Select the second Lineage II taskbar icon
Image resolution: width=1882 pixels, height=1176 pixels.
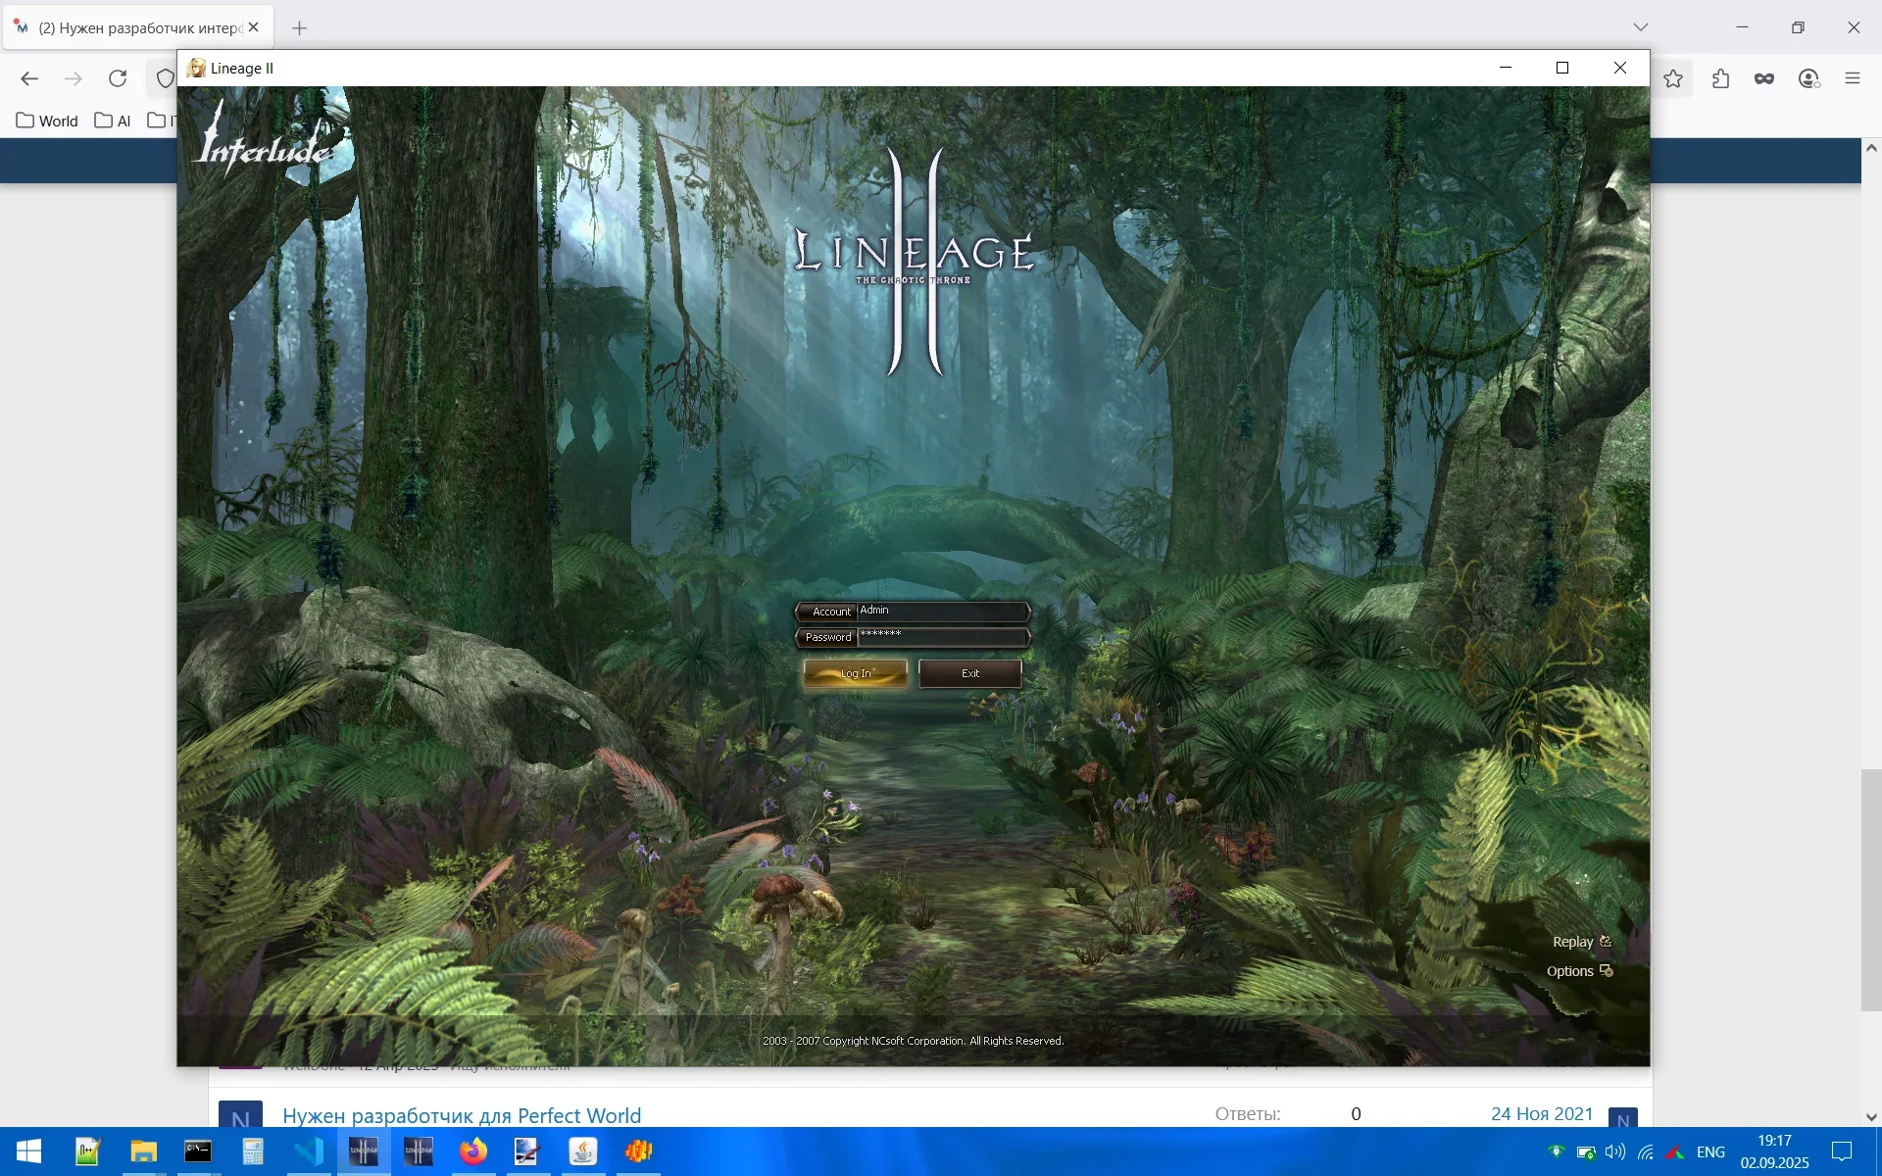click(x=419, y=1151)
